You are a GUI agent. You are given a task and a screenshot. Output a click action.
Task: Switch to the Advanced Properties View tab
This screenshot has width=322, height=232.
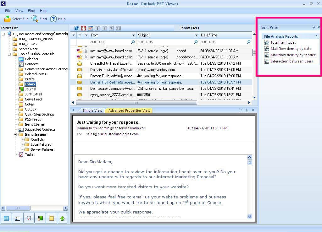(129, 111)
